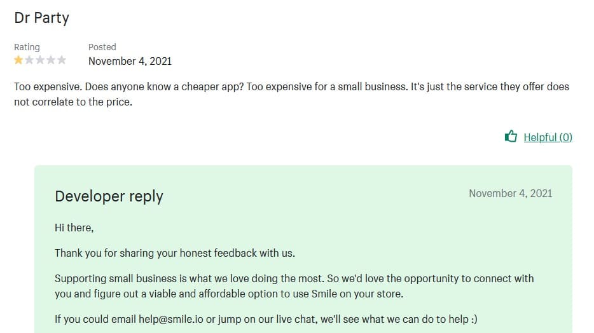The width and height of the screenshot is (594, 333).
Task: Click the fourth rating star
Action: pos(51,60)
